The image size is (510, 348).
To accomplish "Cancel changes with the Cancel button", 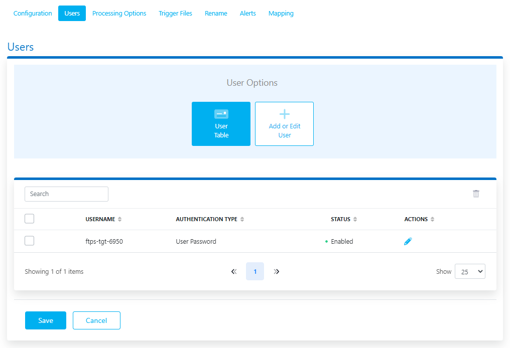I will [96, 320].
